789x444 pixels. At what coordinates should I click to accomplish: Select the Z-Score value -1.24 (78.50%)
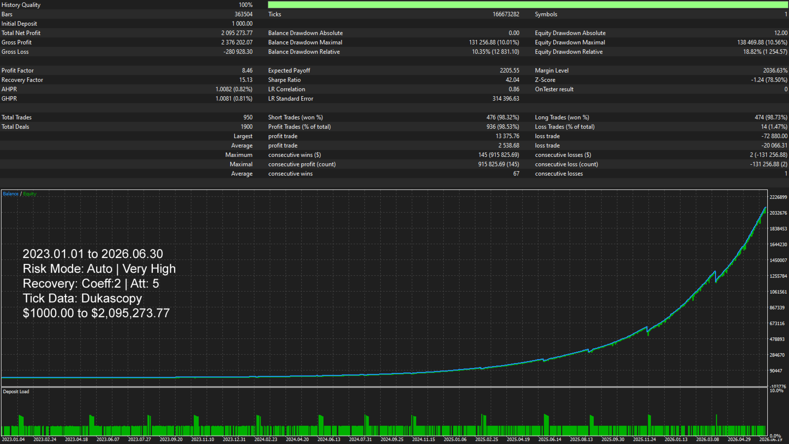769,80
